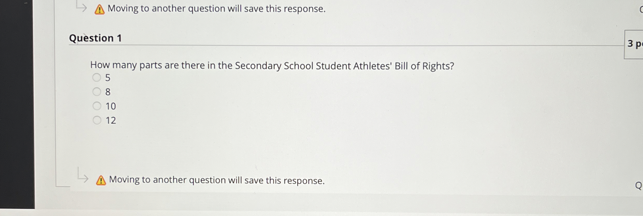This screenshot has height=216, width=643.
Task: Select the radio button for answer 5
Action: [97, 78]
